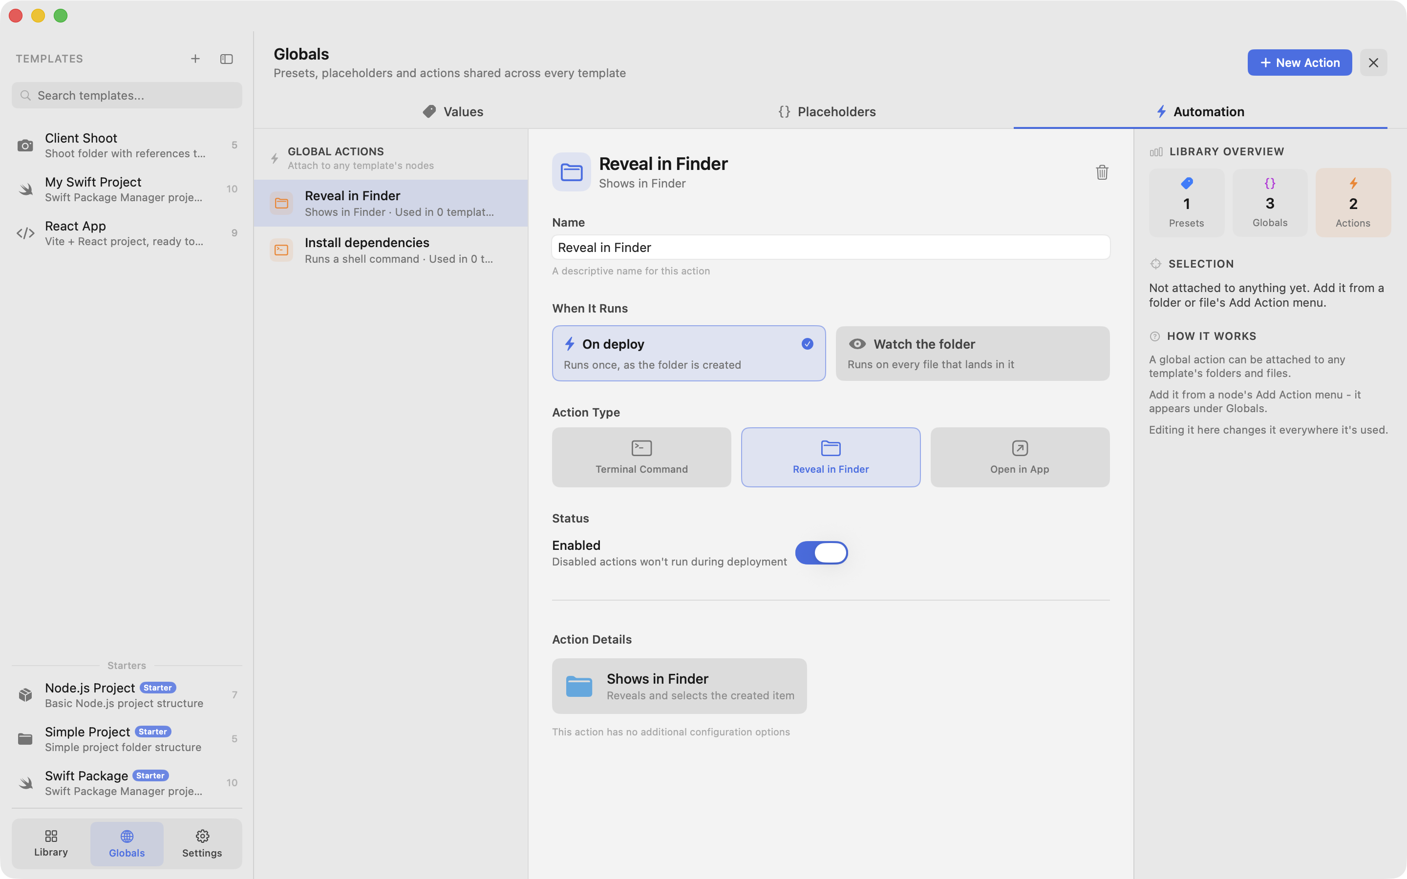
Task: Click the Swift bird icon for My Swift Project
Action: 25,189
